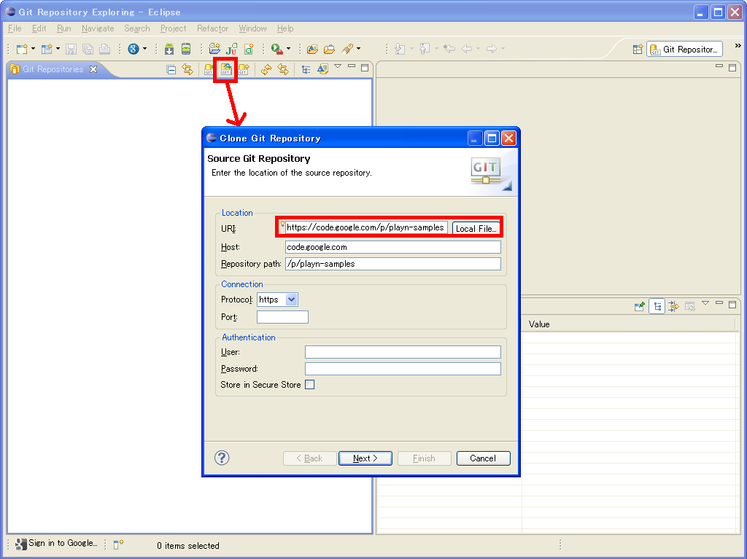Image resolution: width=747 pixels, height=559 pixels.
Task: Click the Save disk icon
Action: pyautogui.click(x=71, y=49)
